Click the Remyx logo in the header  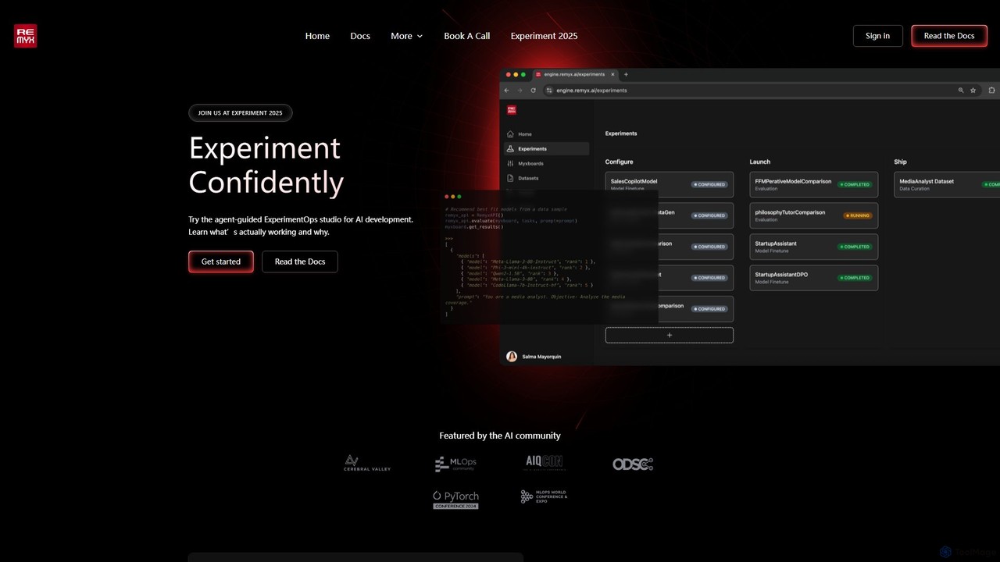25,36
